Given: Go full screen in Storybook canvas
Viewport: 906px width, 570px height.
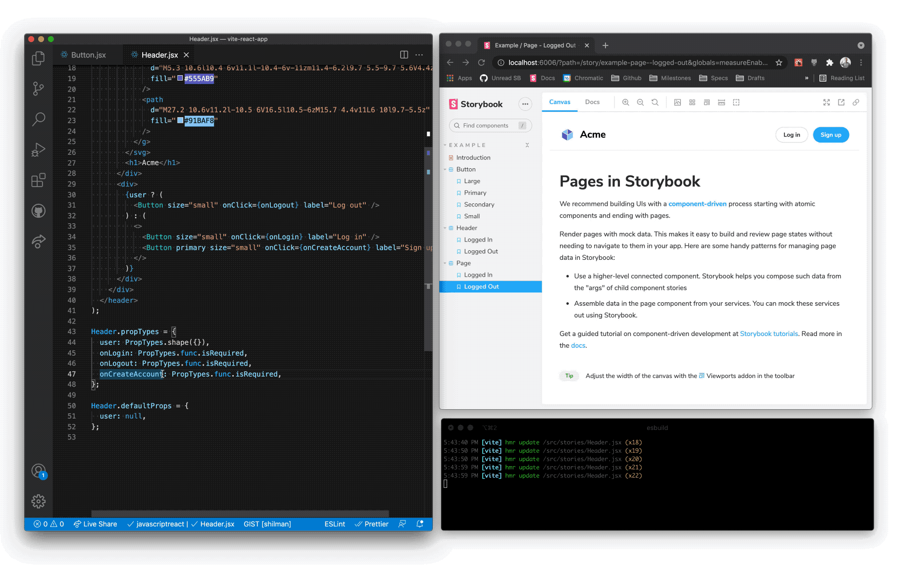Looking at the screenshot, I should [x=826, y=102].
